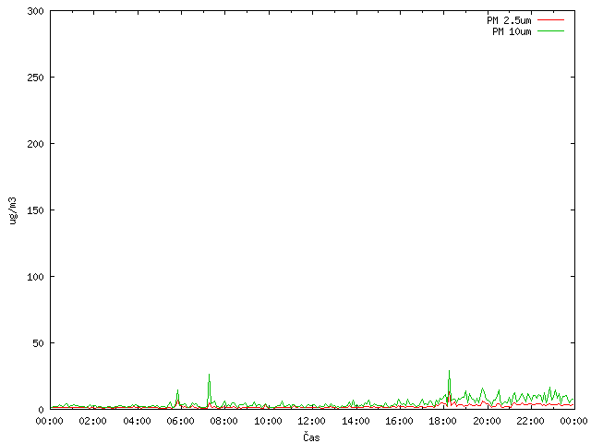Click the ug/m3 y-axis title
This screenshot has height=443, width=591.
coord(13,210)
